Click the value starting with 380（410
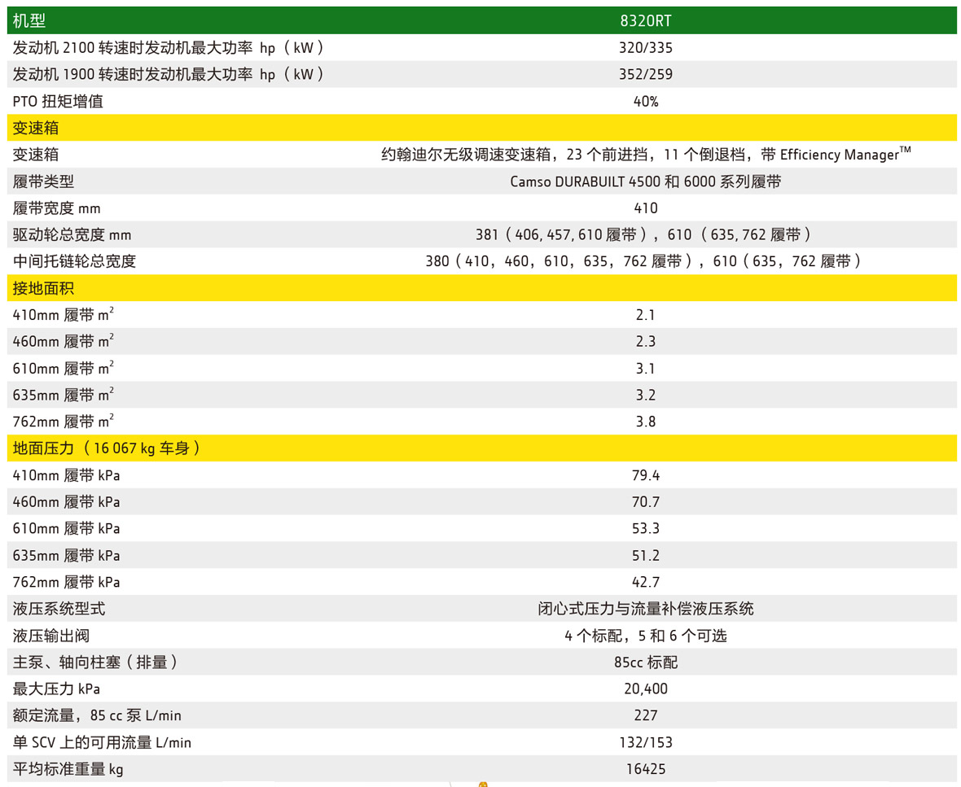Screen dimensions: 961x787 point(645,261)
